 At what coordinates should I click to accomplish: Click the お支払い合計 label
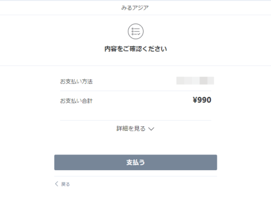coord(76,101)
